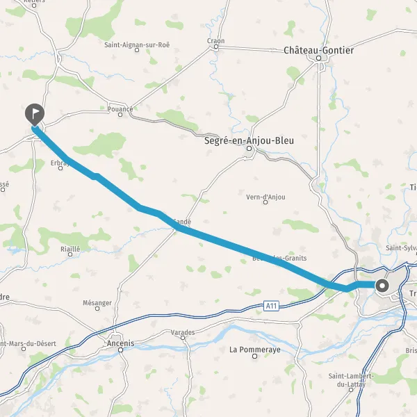Select the Saint-Lambert-du-Lattay label
The width and height of the screenshot is (417, 417).
(x=351, y=380)
